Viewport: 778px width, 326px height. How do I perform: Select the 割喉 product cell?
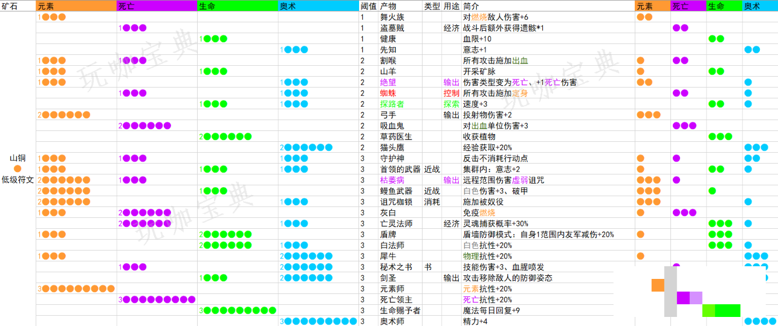[x=388, y=60]
